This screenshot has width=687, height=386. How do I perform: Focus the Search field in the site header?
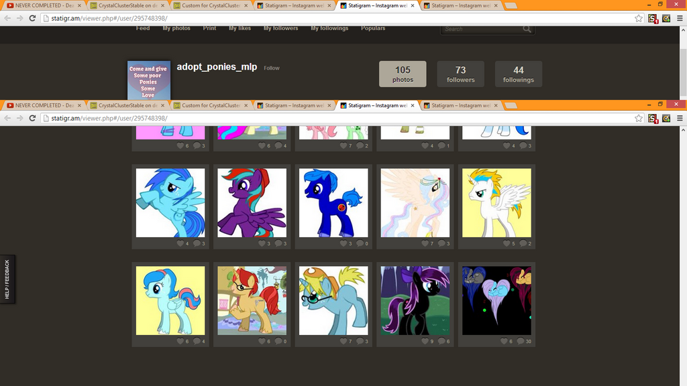click(x=482, y=29)
